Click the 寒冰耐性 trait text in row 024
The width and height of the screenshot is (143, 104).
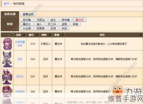104,59
